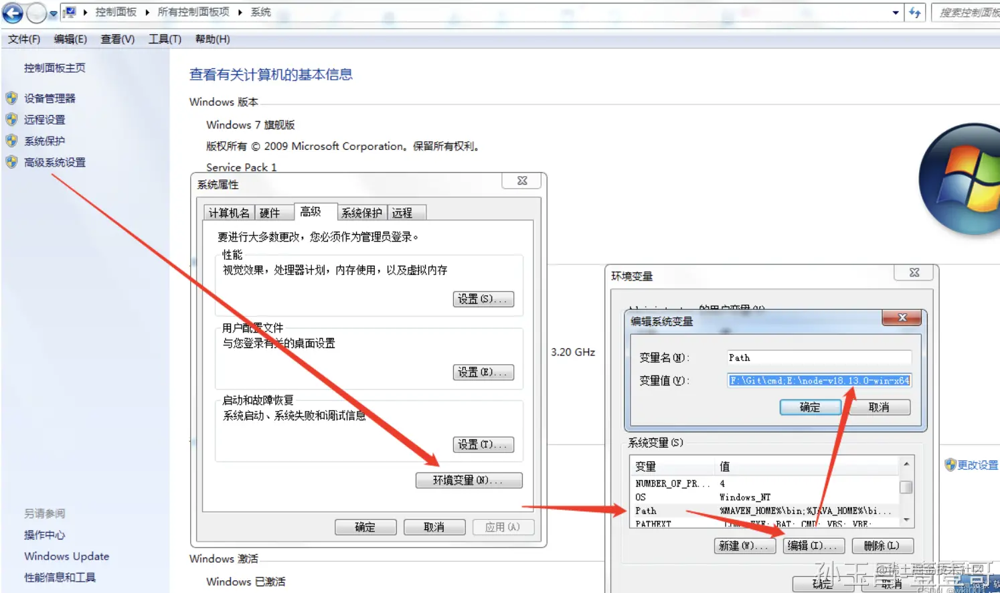Click the computer icon in address bar
The image size is (1000, 593).
click(x=69, y=12)
